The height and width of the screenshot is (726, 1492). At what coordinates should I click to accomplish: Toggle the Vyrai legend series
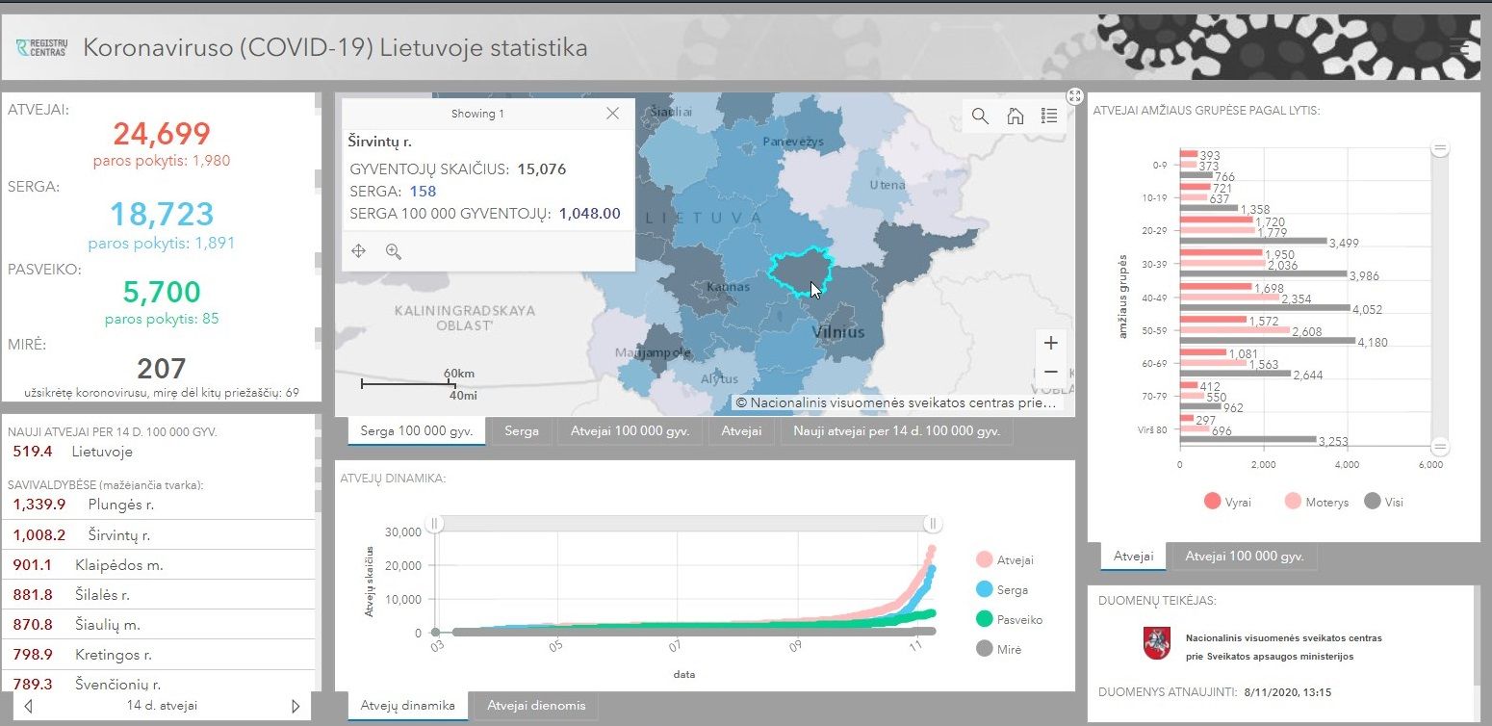tap(1226, 502)
